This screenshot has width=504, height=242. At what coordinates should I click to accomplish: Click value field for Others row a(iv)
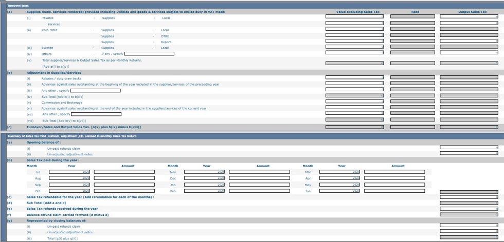click(354, 52)
